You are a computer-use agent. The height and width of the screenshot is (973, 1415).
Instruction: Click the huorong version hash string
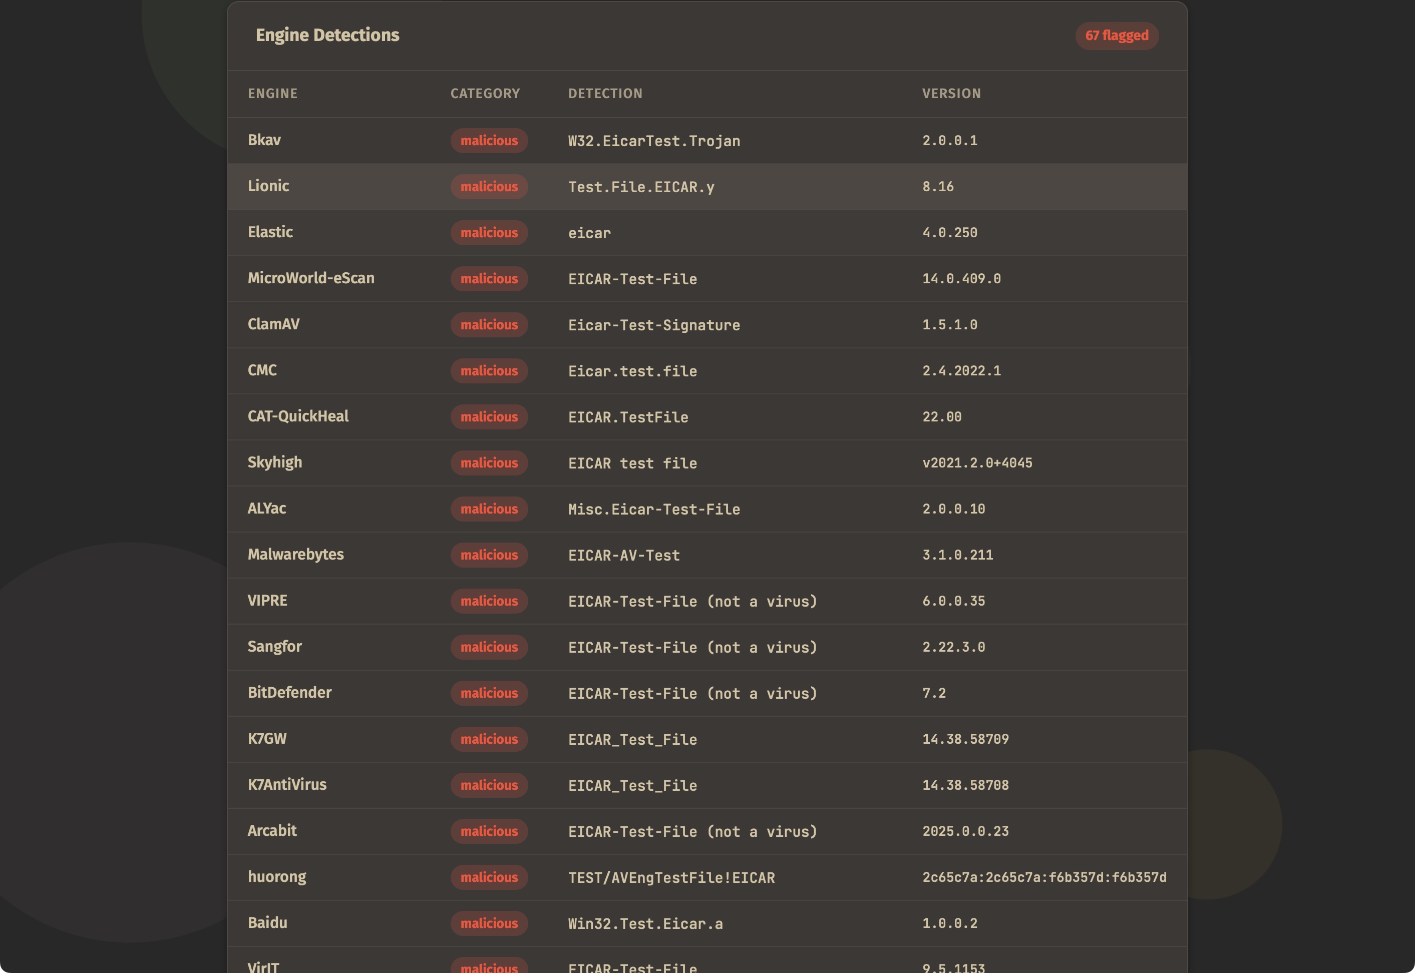click(1043, 877)
